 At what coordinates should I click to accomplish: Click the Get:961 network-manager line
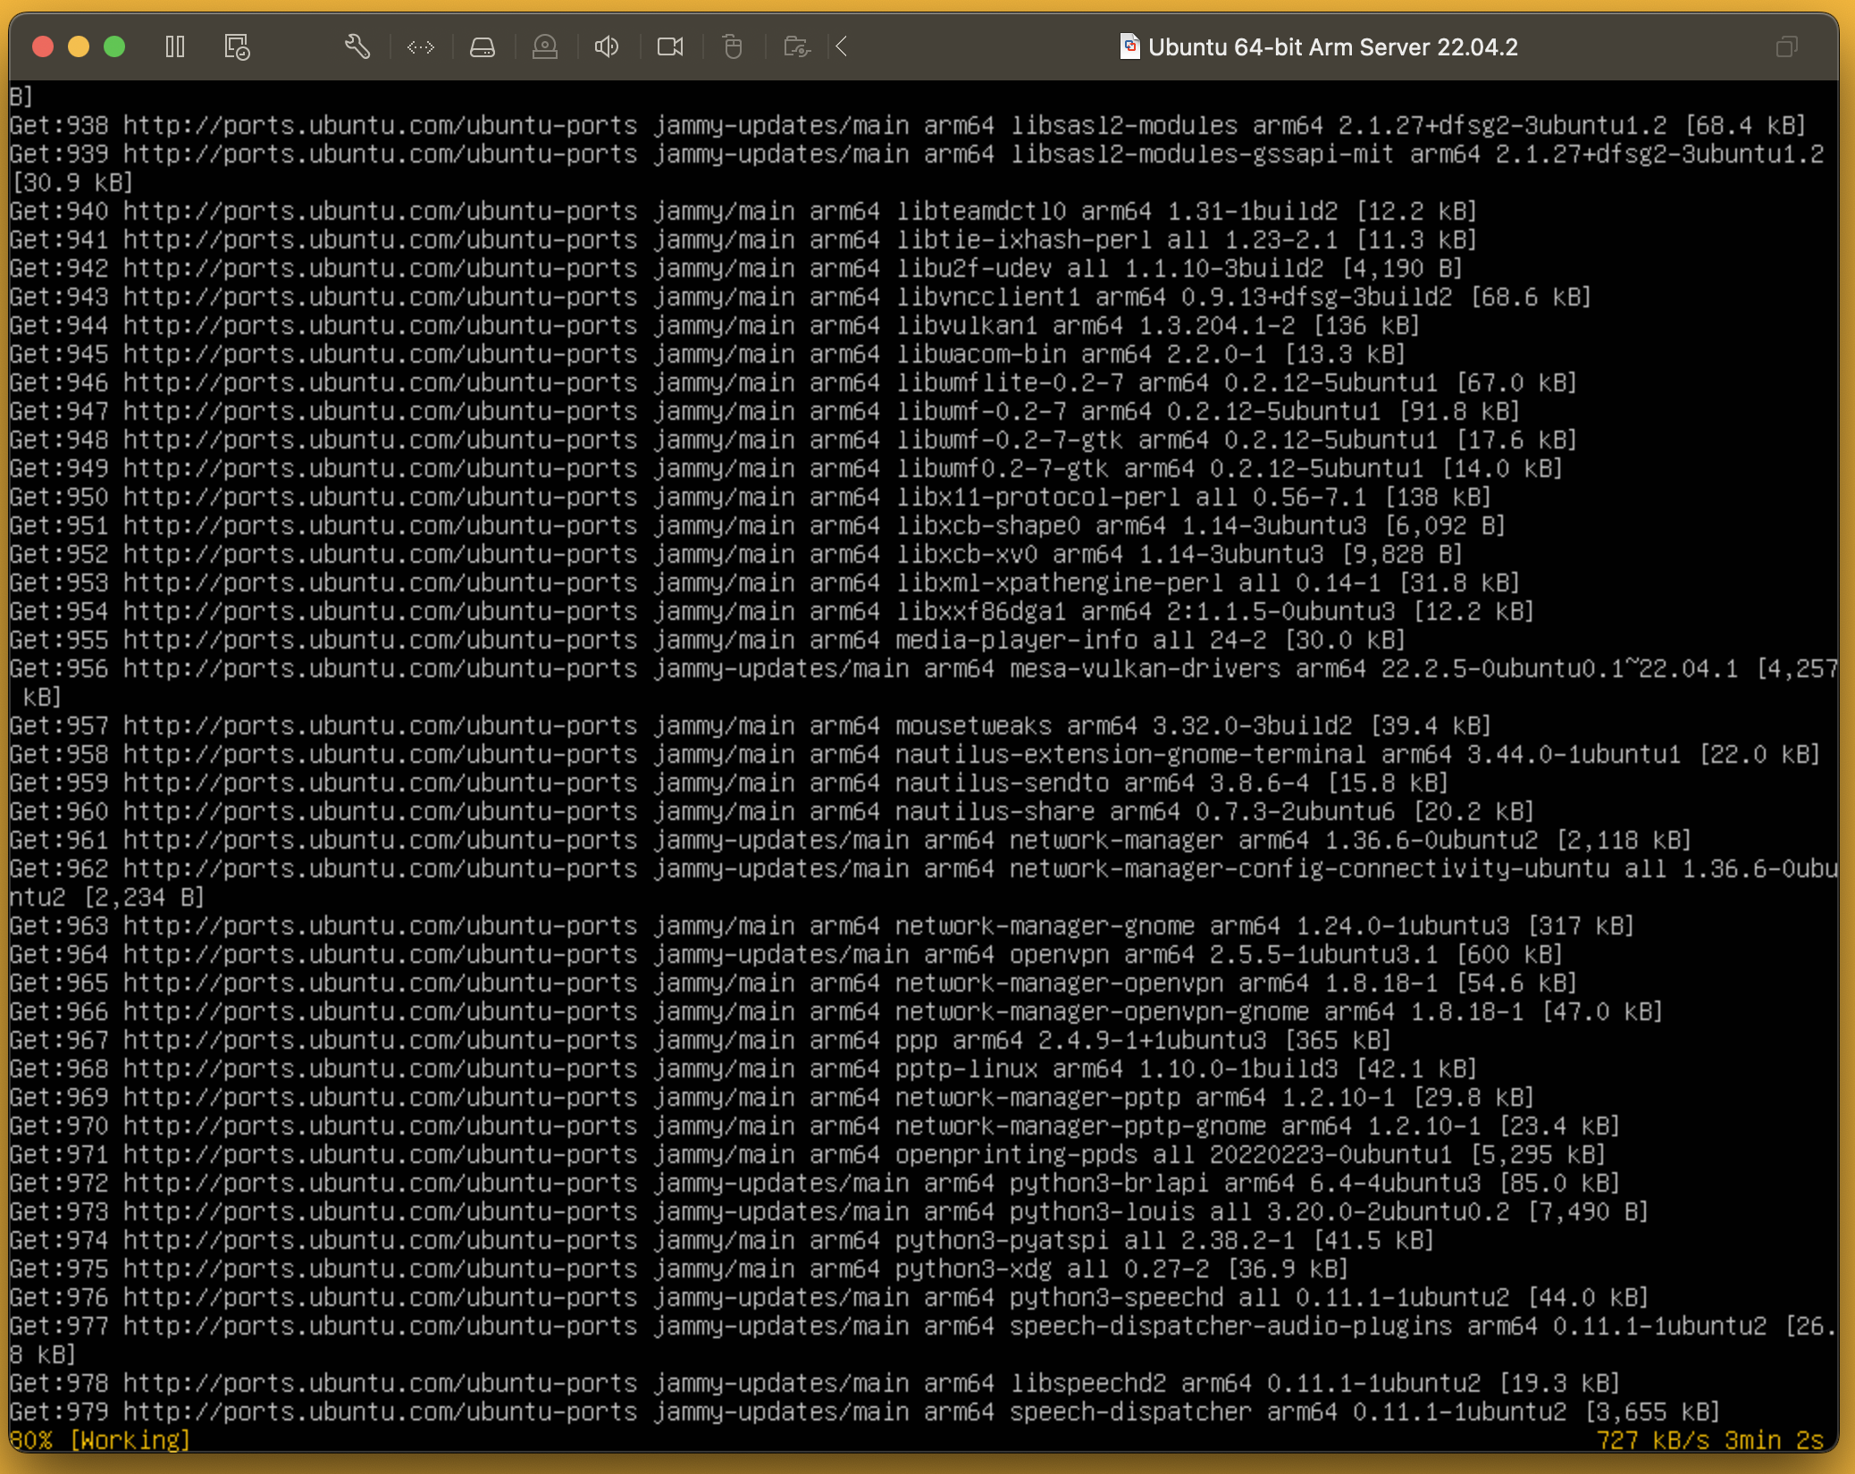click(x=851, y=840)
